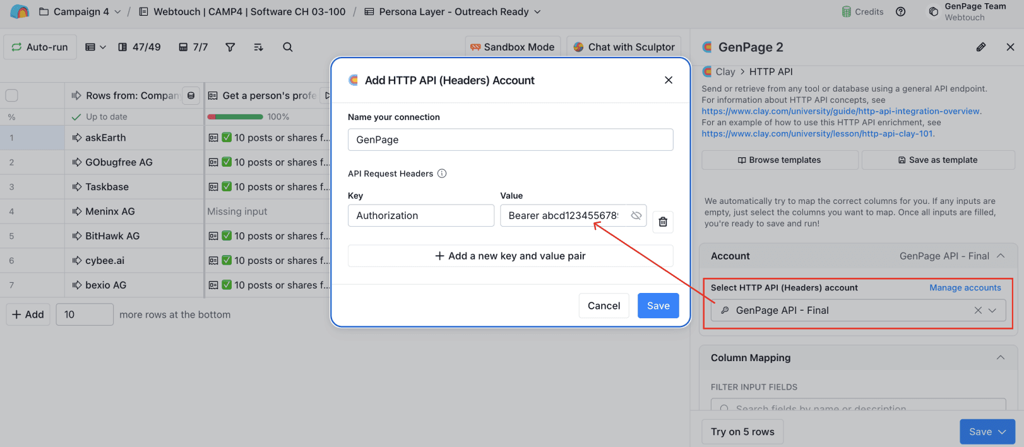Screen dimensions: 1024x447
Task: Select the bexio AG cell
Action: click(134, 285)
